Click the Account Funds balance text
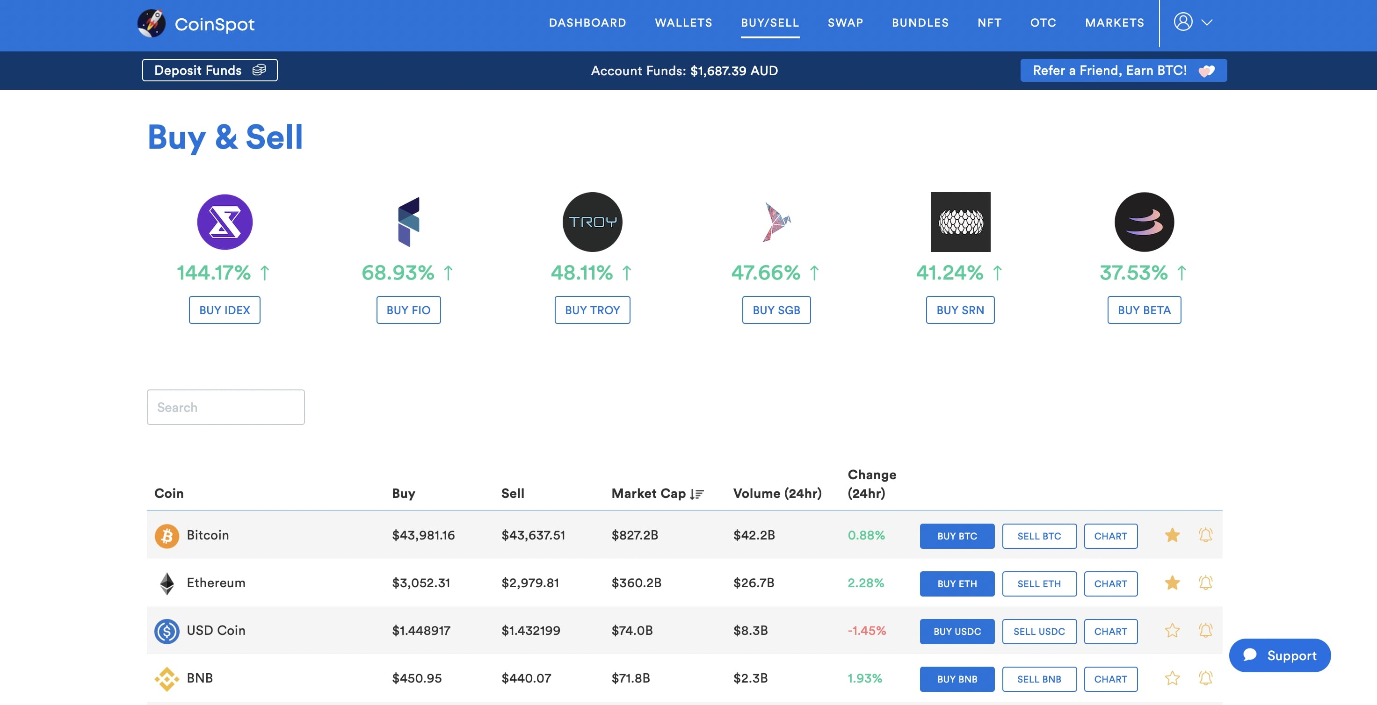1377x705 pixels. (x=684, y=71)
